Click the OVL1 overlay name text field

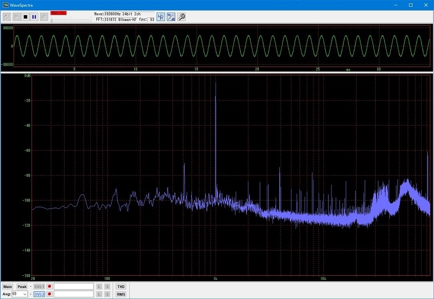pyautogui.click(x=74, y=287)
